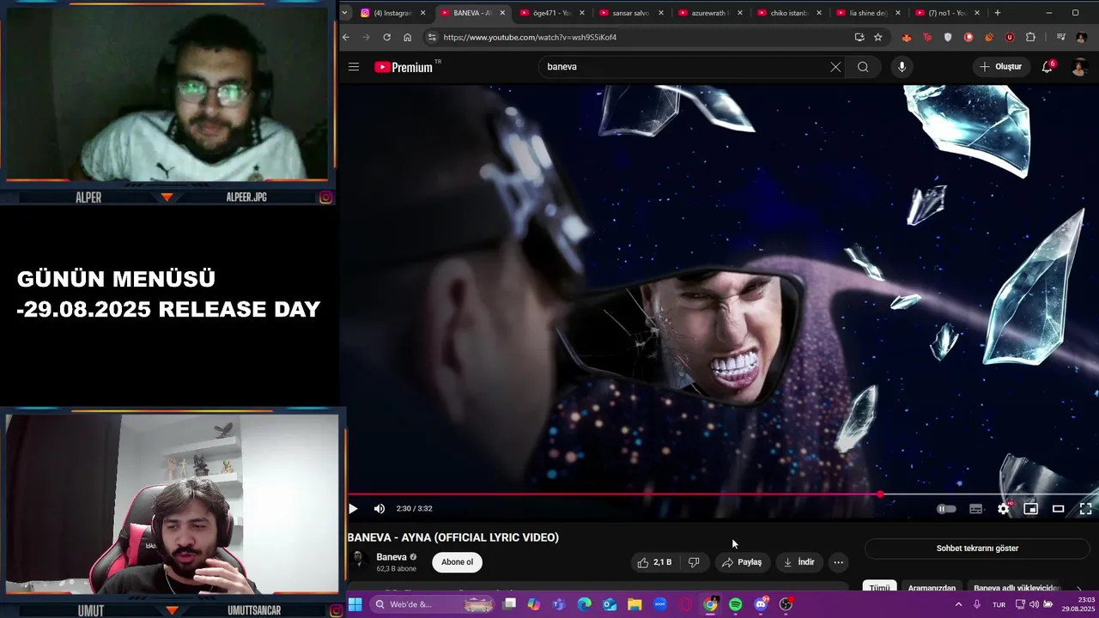The image size is (1099, 618).
Task: Enter full screen mode
Action: [x=1085, y=509]
